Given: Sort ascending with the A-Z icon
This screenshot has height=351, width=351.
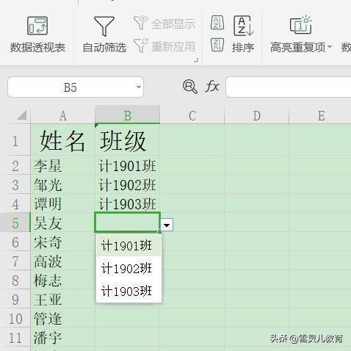Looking at the screenshot, I should click(x=217, y=23).
